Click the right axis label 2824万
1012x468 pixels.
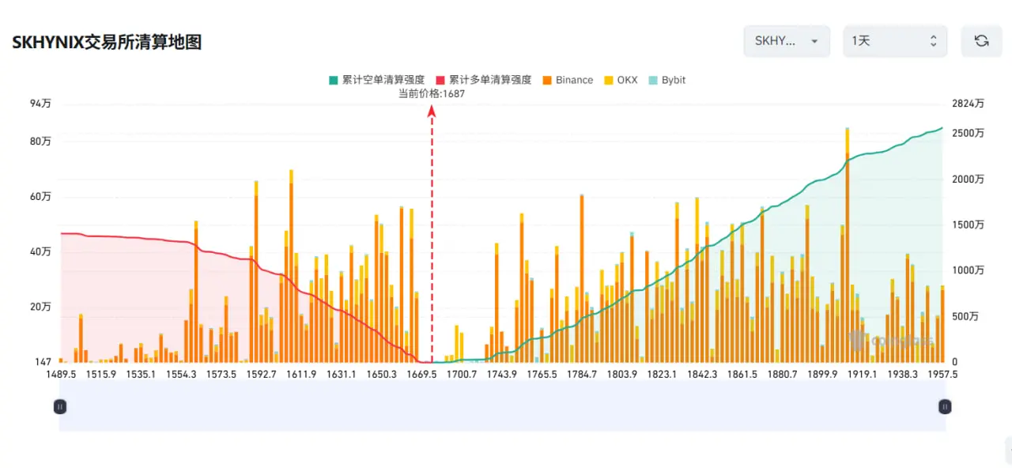968,104
